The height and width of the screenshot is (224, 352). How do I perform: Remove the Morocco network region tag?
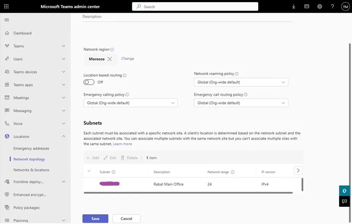(x=110, y=59)
